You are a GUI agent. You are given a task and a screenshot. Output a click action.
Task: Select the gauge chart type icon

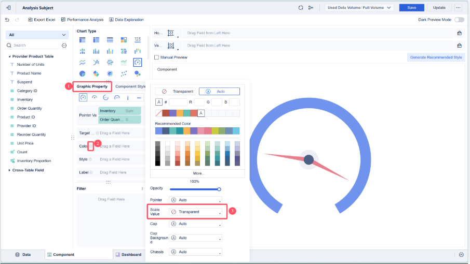tap(137, 62)
